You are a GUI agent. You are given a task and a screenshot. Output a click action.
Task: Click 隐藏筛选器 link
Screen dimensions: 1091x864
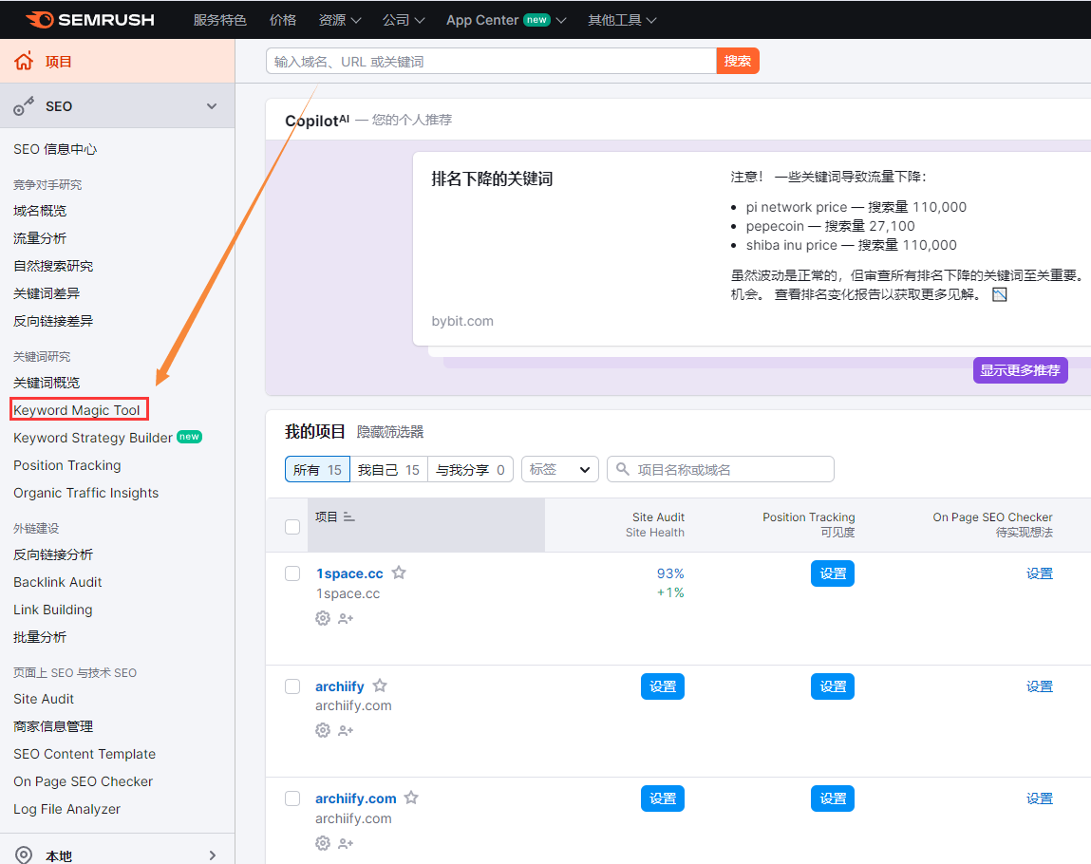[x=390, y=432]
